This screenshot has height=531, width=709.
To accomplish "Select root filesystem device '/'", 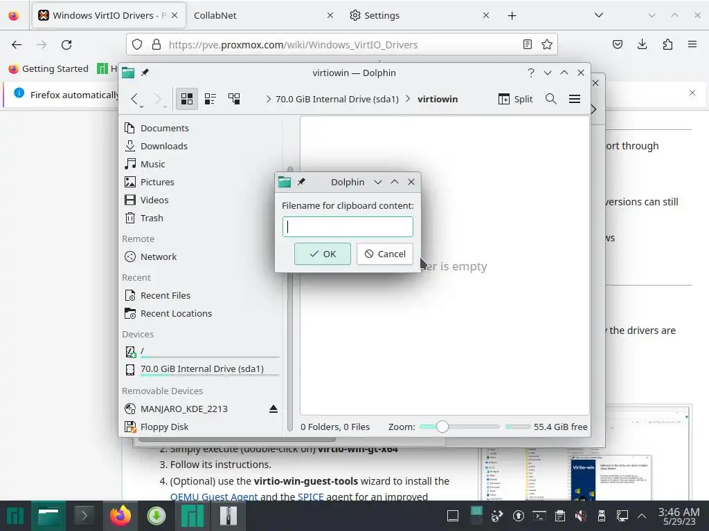I will (x=201, y=351).
